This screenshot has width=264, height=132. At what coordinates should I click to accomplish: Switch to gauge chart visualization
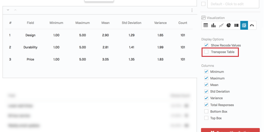pos(252,25)
